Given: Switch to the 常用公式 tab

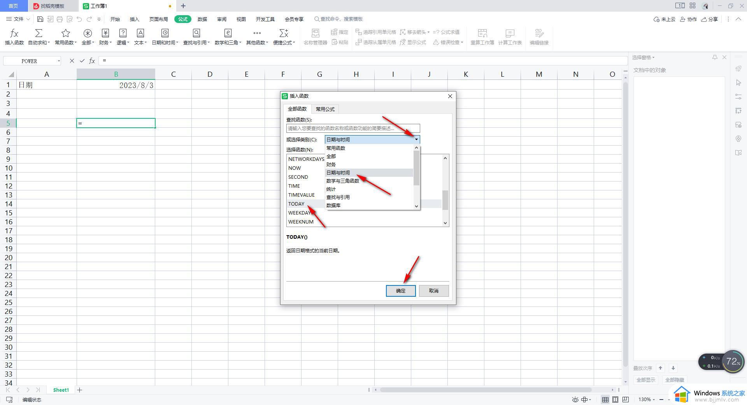Looking at the screenshot, I should (x=325, y=109).
